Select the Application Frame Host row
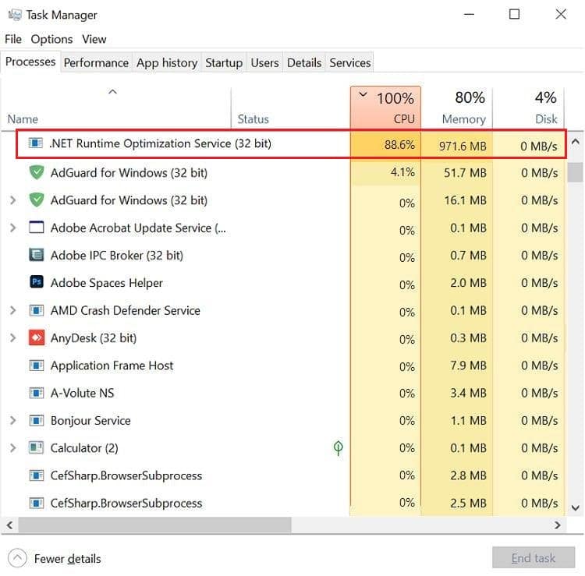Image resolution: width=585 pixels, height=576 pixels. pyautogui.click(x=283, y=366)
